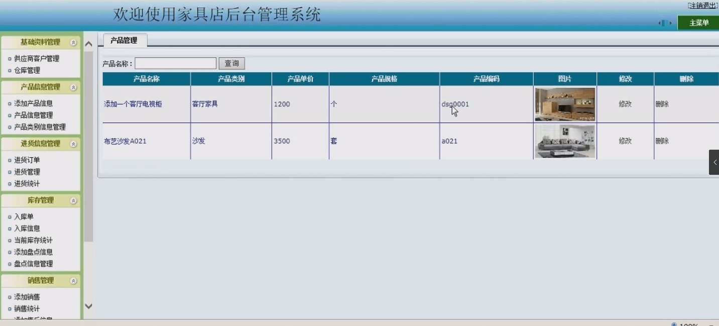
Task: Open 进货管理 sidebar link
Action: 27,172
